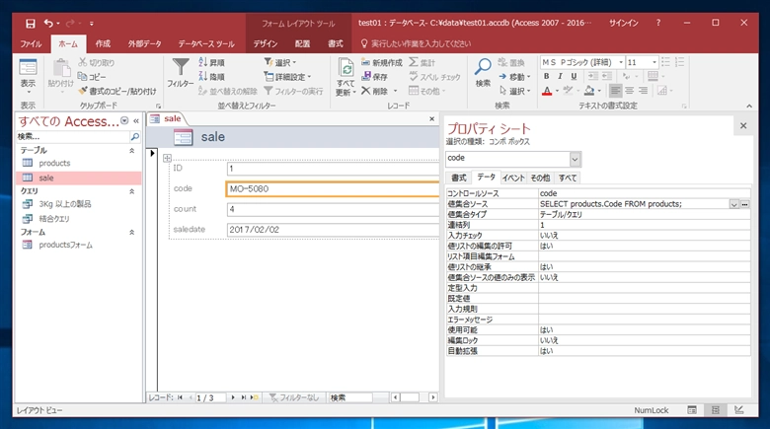
Task: Align text right
Action: [x=643, y=91]
